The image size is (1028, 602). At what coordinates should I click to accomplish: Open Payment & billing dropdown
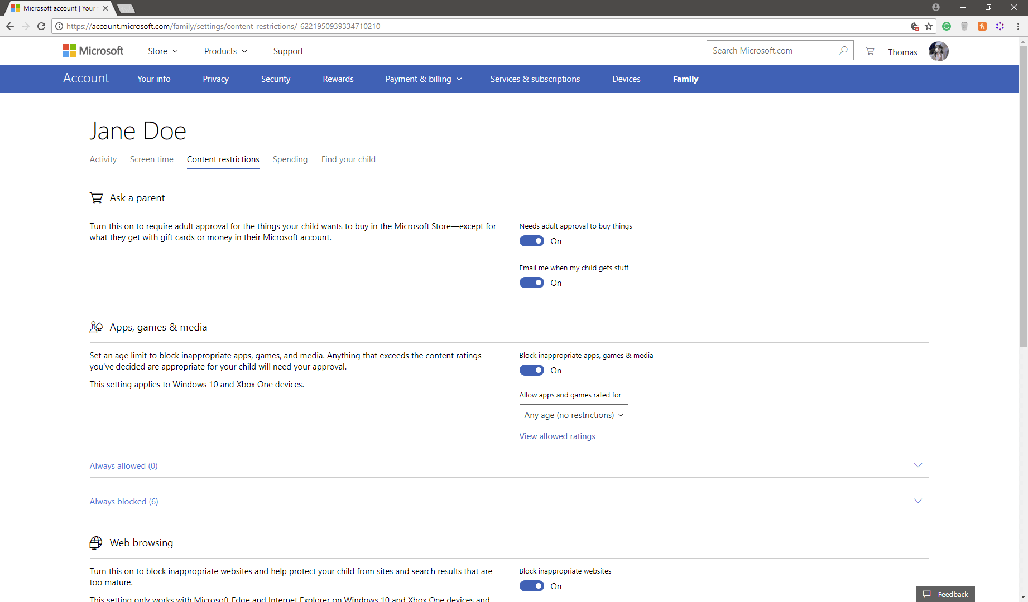(424, 79)
